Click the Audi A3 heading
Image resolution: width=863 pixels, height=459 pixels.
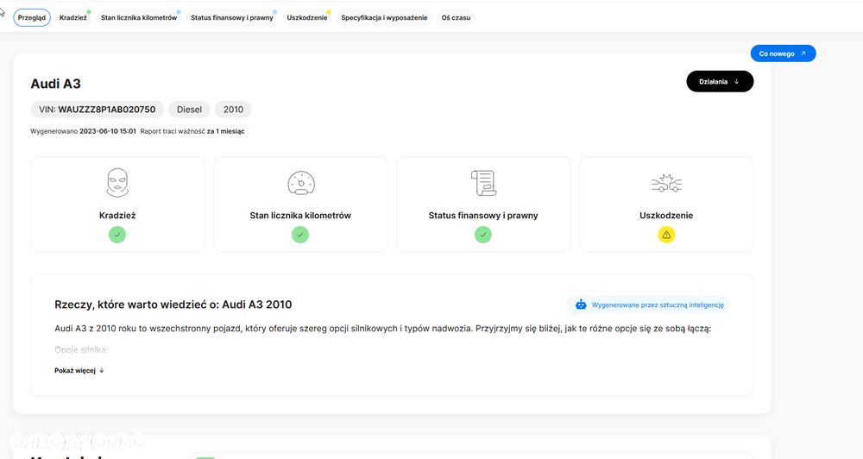click(55, 84)
